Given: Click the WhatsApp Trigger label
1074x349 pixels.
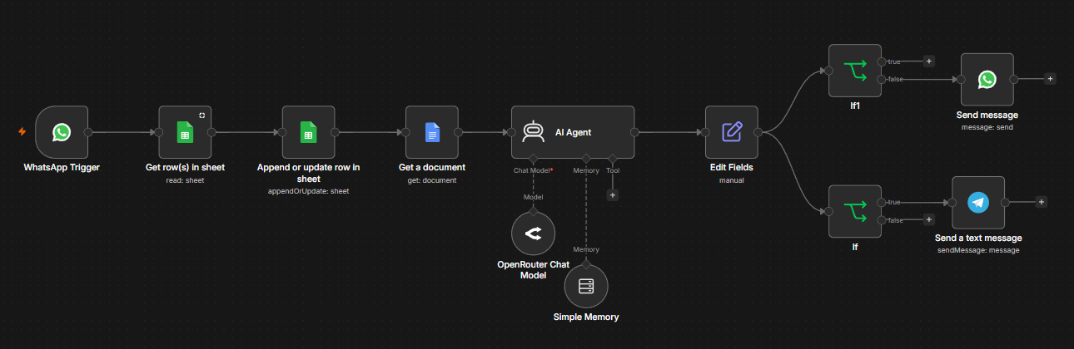Looking at the screenshot, I should pyautogui.click(x=62, y=168).
